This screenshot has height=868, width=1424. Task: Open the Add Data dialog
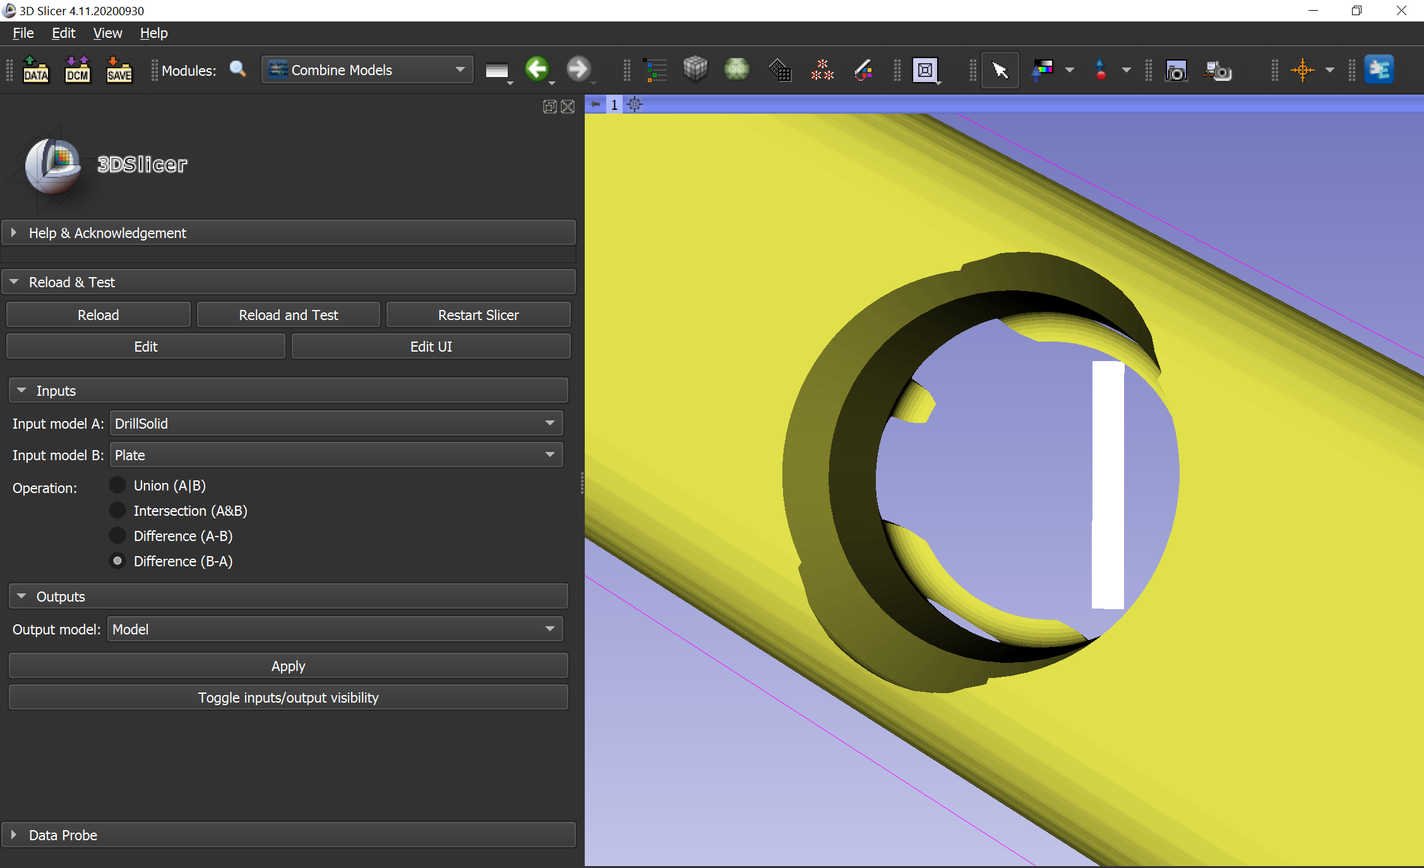35,70
